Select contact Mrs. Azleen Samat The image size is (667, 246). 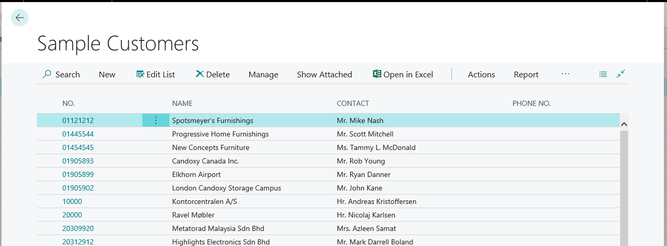point(366,228)
